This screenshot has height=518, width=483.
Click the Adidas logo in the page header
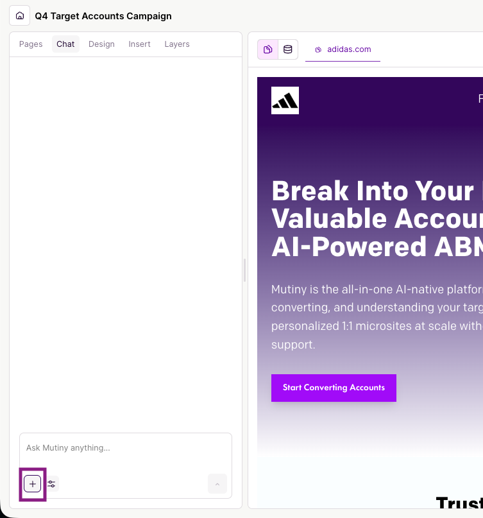click(285, 101)
